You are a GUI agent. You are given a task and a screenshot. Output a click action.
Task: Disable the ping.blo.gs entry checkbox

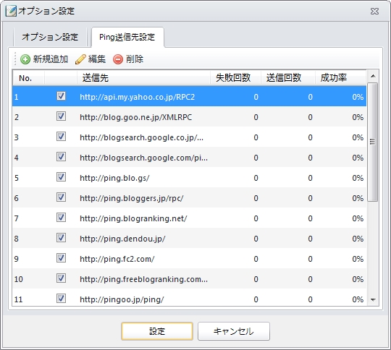point(61,177)
